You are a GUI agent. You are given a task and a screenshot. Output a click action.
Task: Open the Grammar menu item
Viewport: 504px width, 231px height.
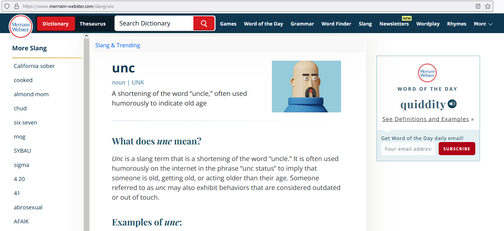tap(302, 24)
